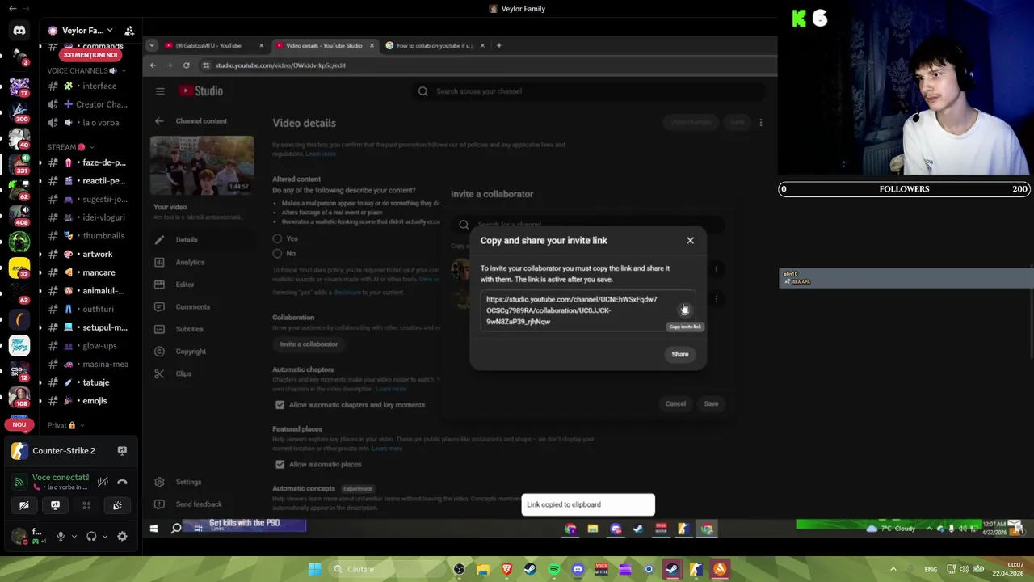Click Share button in invite link dialog

coord(680,354)
